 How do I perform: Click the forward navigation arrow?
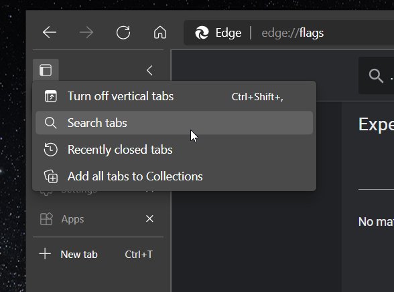pos(86,33)
